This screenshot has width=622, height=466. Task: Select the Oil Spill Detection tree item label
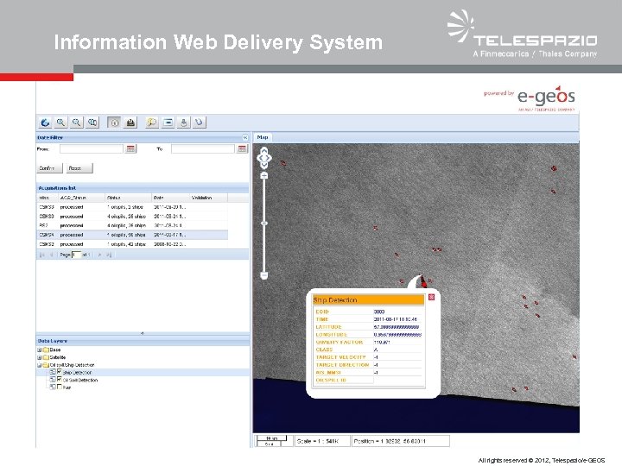coord(80,380)
